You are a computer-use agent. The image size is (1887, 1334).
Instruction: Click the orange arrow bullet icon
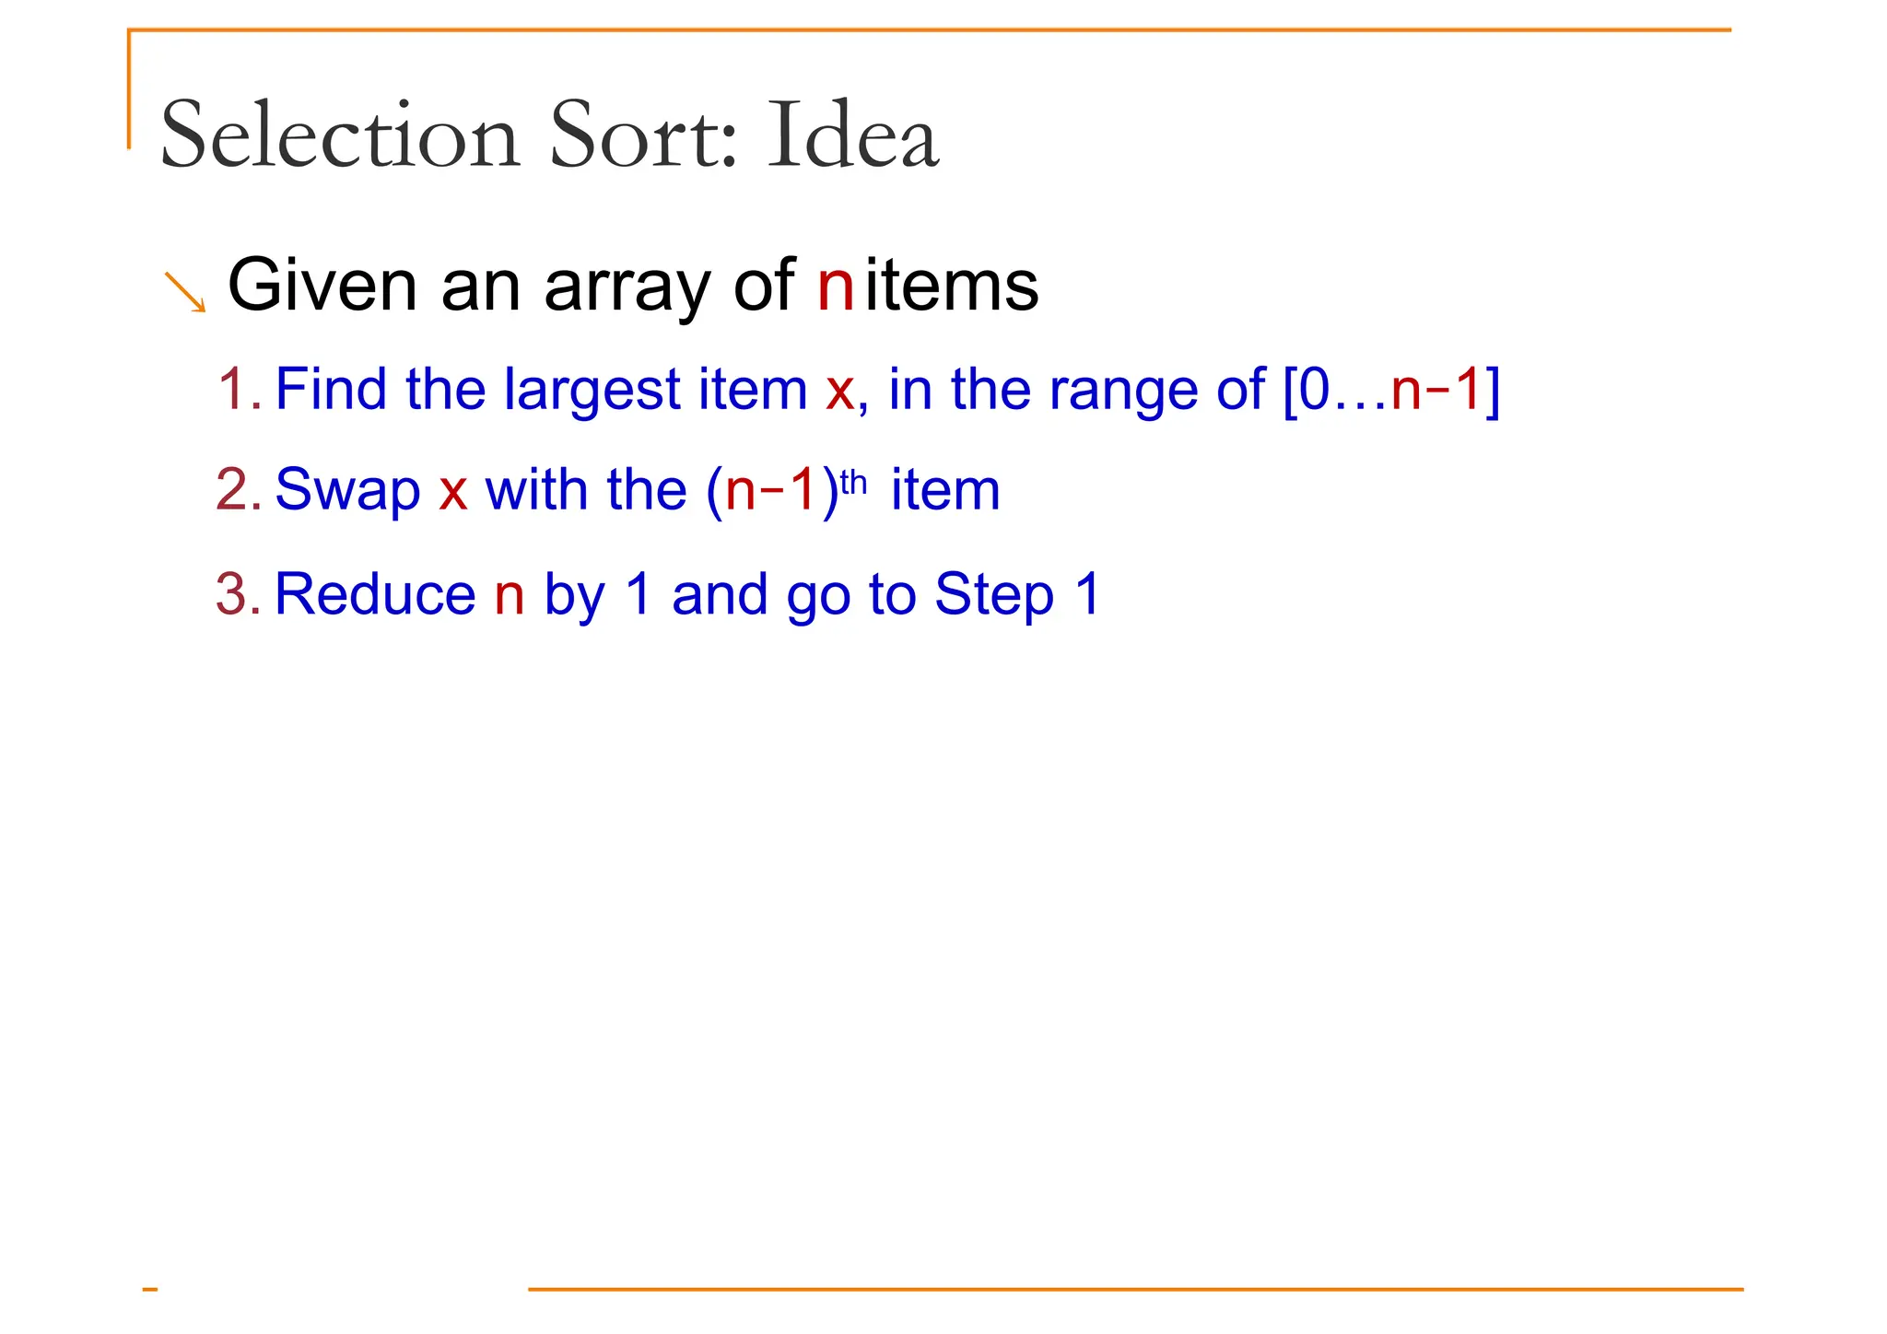(185, 291)
